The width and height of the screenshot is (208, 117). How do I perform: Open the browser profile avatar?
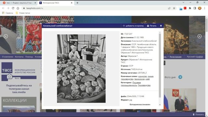[200, 8]
